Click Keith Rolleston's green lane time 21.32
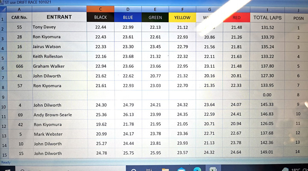Image resolution: width=308 pixels, height=171 pixels. (x=155, y=56)
